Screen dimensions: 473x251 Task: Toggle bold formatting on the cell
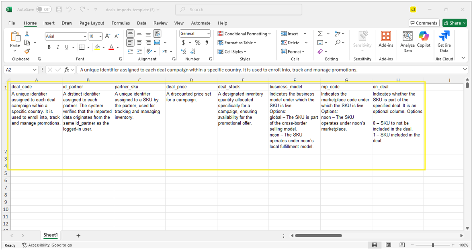point(49,47)
